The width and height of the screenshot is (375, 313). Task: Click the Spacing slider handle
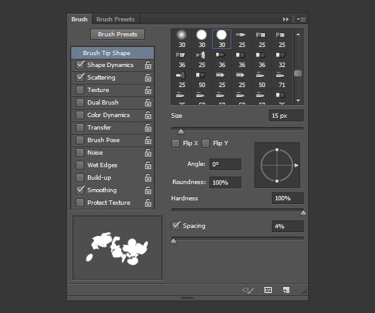click(x=173, y=241)
